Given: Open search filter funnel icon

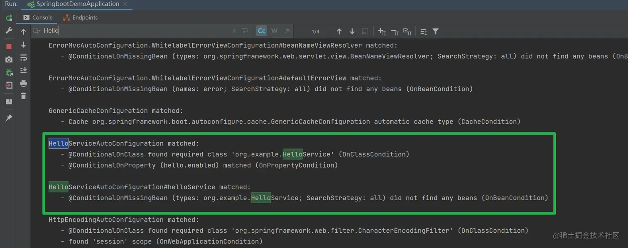Looking at the screenshot, I should tap(436, 32).
